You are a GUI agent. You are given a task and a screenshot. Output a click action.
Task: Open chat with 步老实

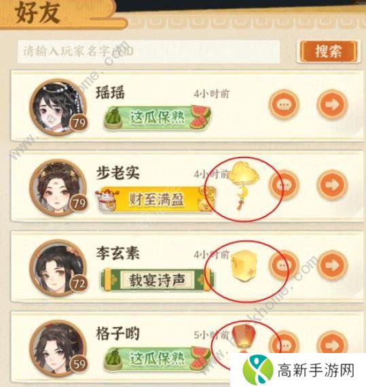(284, 185)
